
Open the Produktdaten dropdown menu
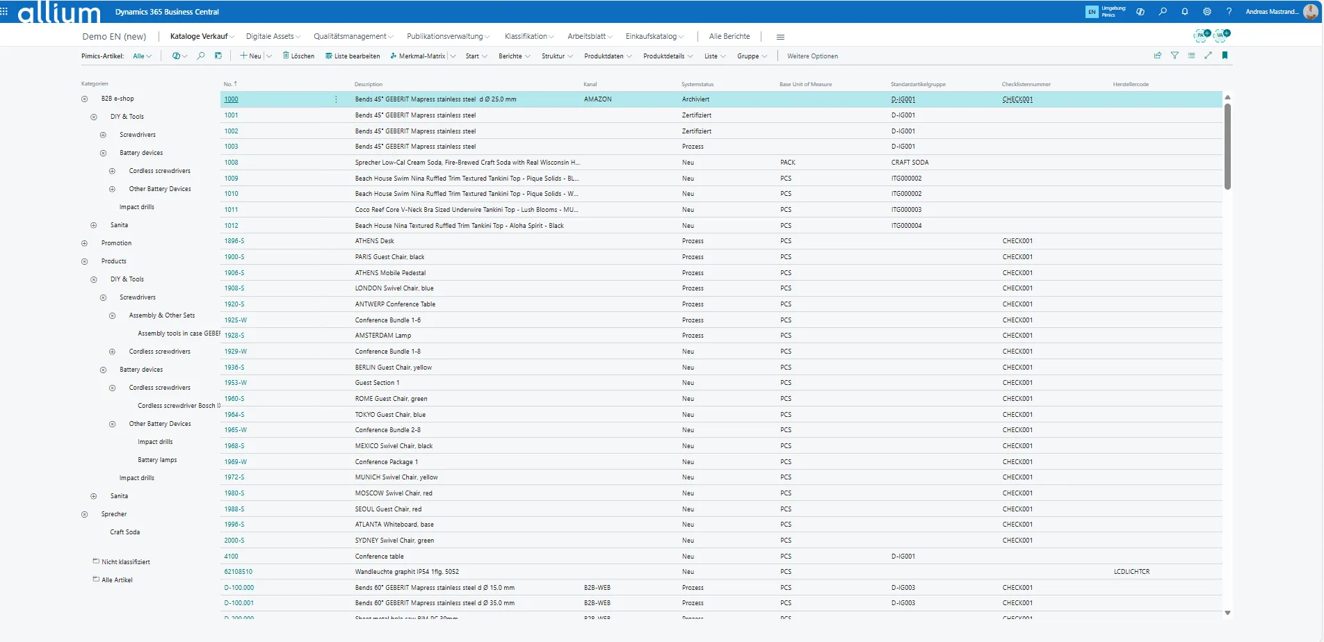click(x=608, y=56)
